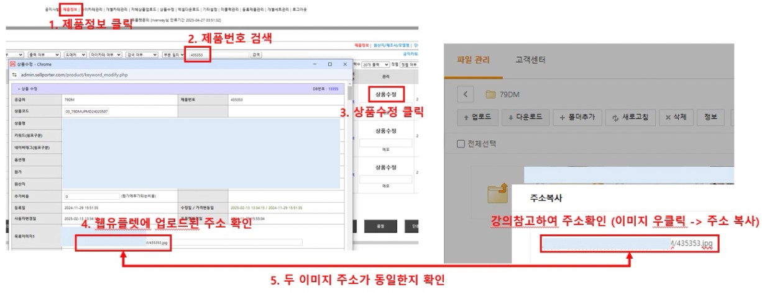Click the 추가비용 input field showing 0
The height and width of the screenshot is (294, 762).
coord(91,196)
